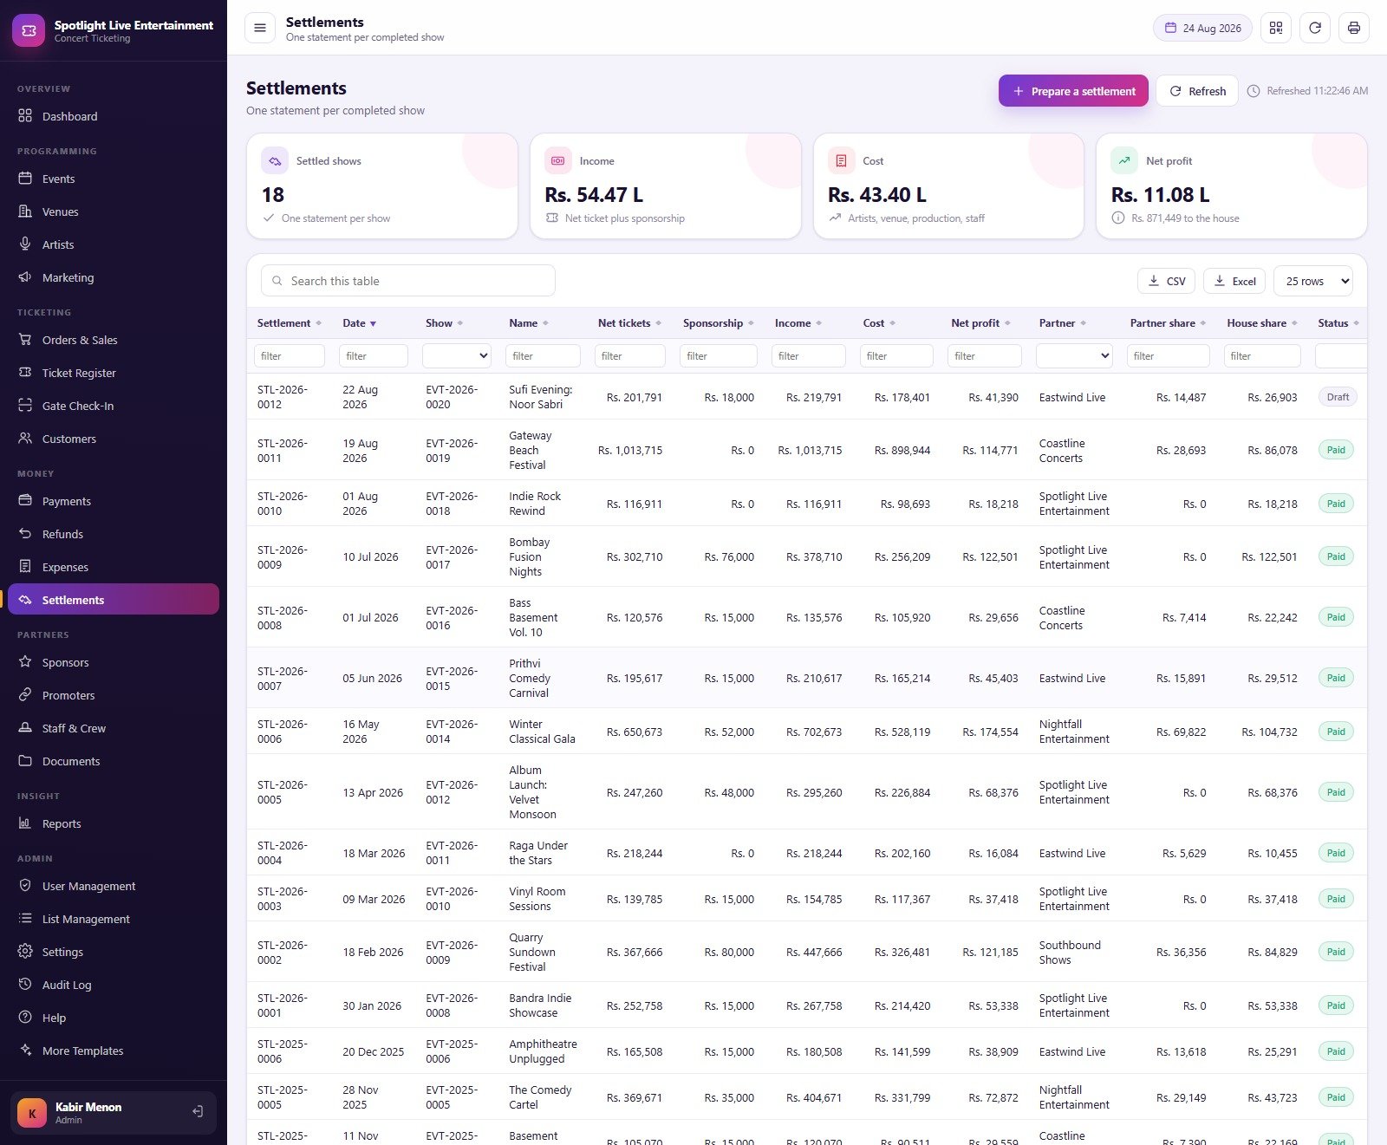Click the Spotlight Live Entertainment logo icon
The width and height of the screenshot is (1387, 1145).
(29, 30)
